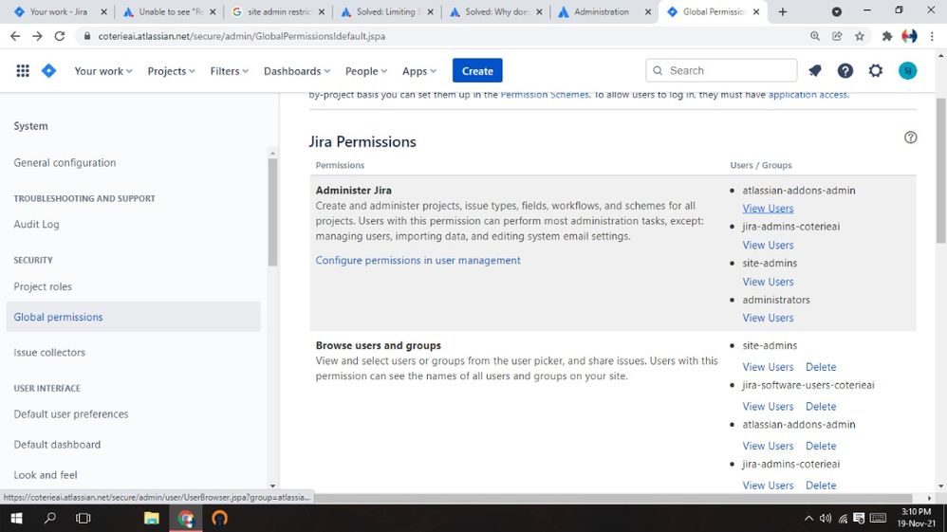This screenshot has height=532, width=947.
Task: Open Audit Log in sidebar
Action: click(36, 224)
